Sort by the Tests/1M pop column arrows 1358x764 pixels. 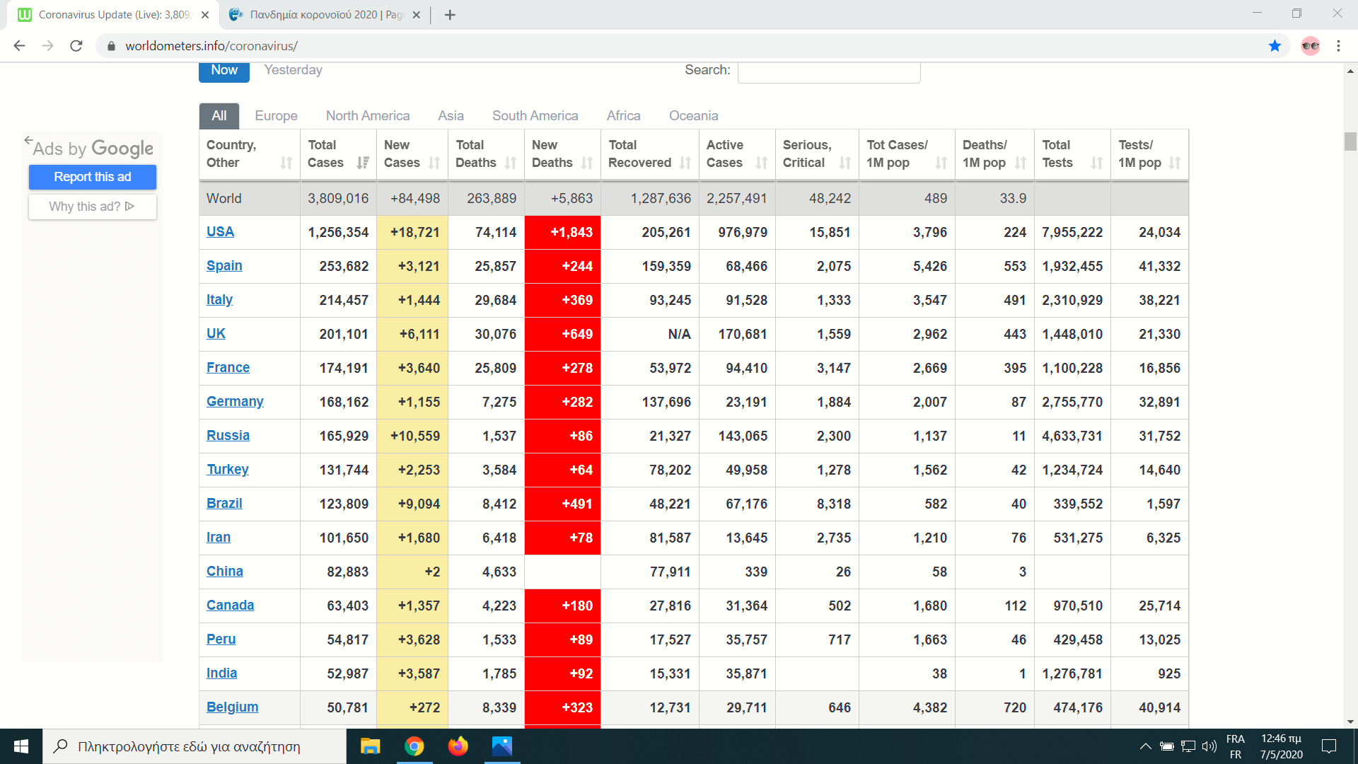point(1175,163)
